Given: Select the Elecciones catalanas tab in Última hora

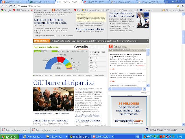Looking at the screenshot, I should [138, 50].
